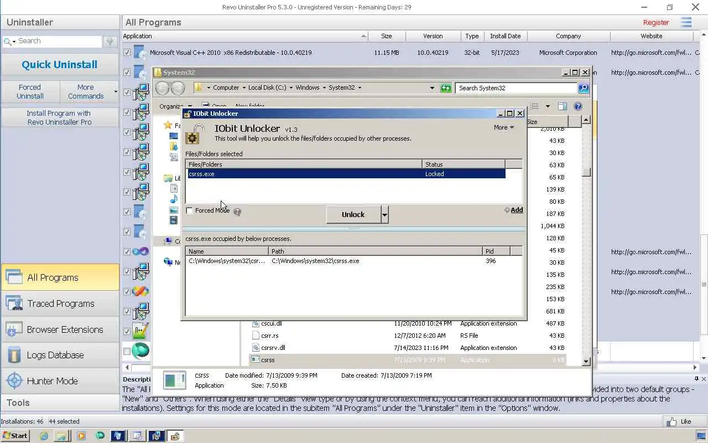Toggle checkbox beside the infinity-logo program

pyautogui.click(x=127, y=251)
